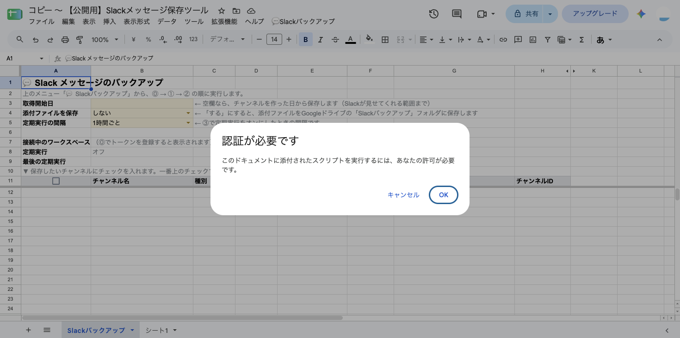Toggle bold formatting button
This screenshot has height=338, width=680.
306,40
